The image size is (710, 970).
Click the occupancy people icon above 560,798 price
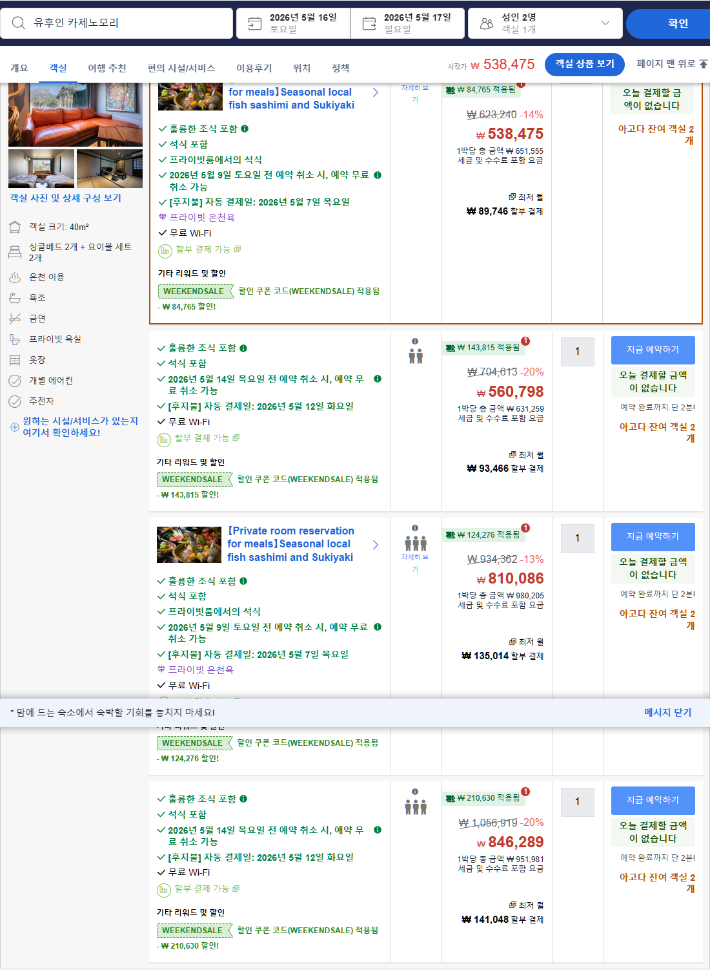coord(414,355)
